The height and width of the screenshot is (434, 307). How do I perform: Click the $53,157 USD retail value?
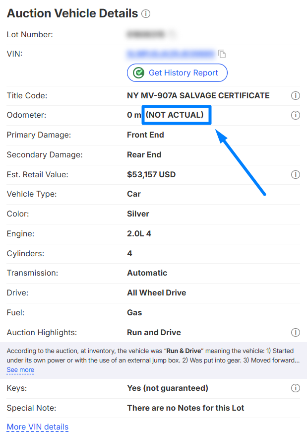coord(151,174)
